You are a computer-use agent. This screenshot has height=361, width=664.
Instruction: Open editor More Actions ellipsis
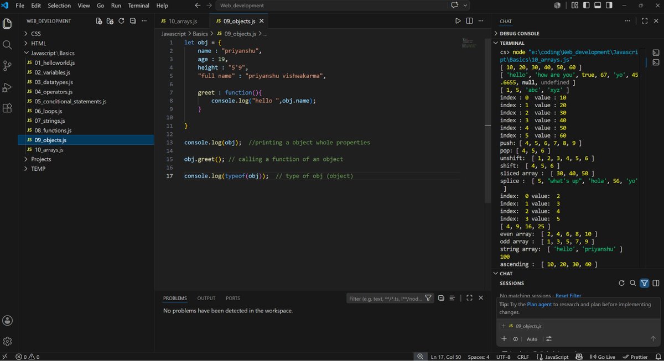[x=480, y=21]
